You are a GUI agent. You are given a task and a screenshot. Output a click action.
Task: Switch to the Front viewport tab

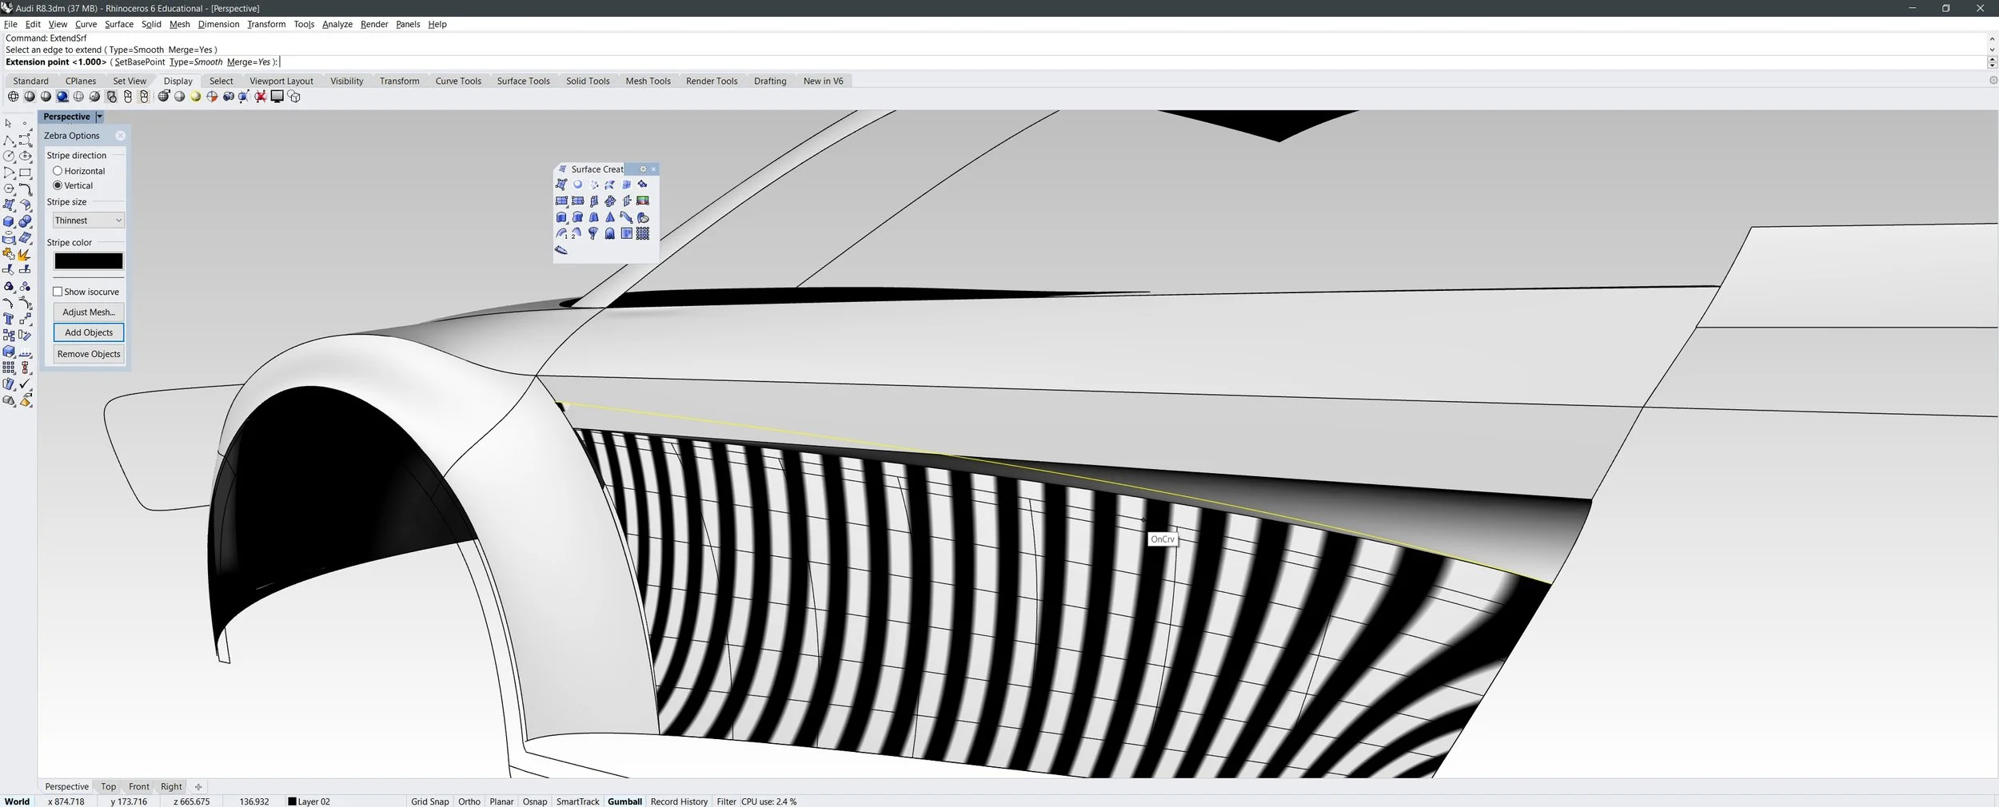click(139, 787)
